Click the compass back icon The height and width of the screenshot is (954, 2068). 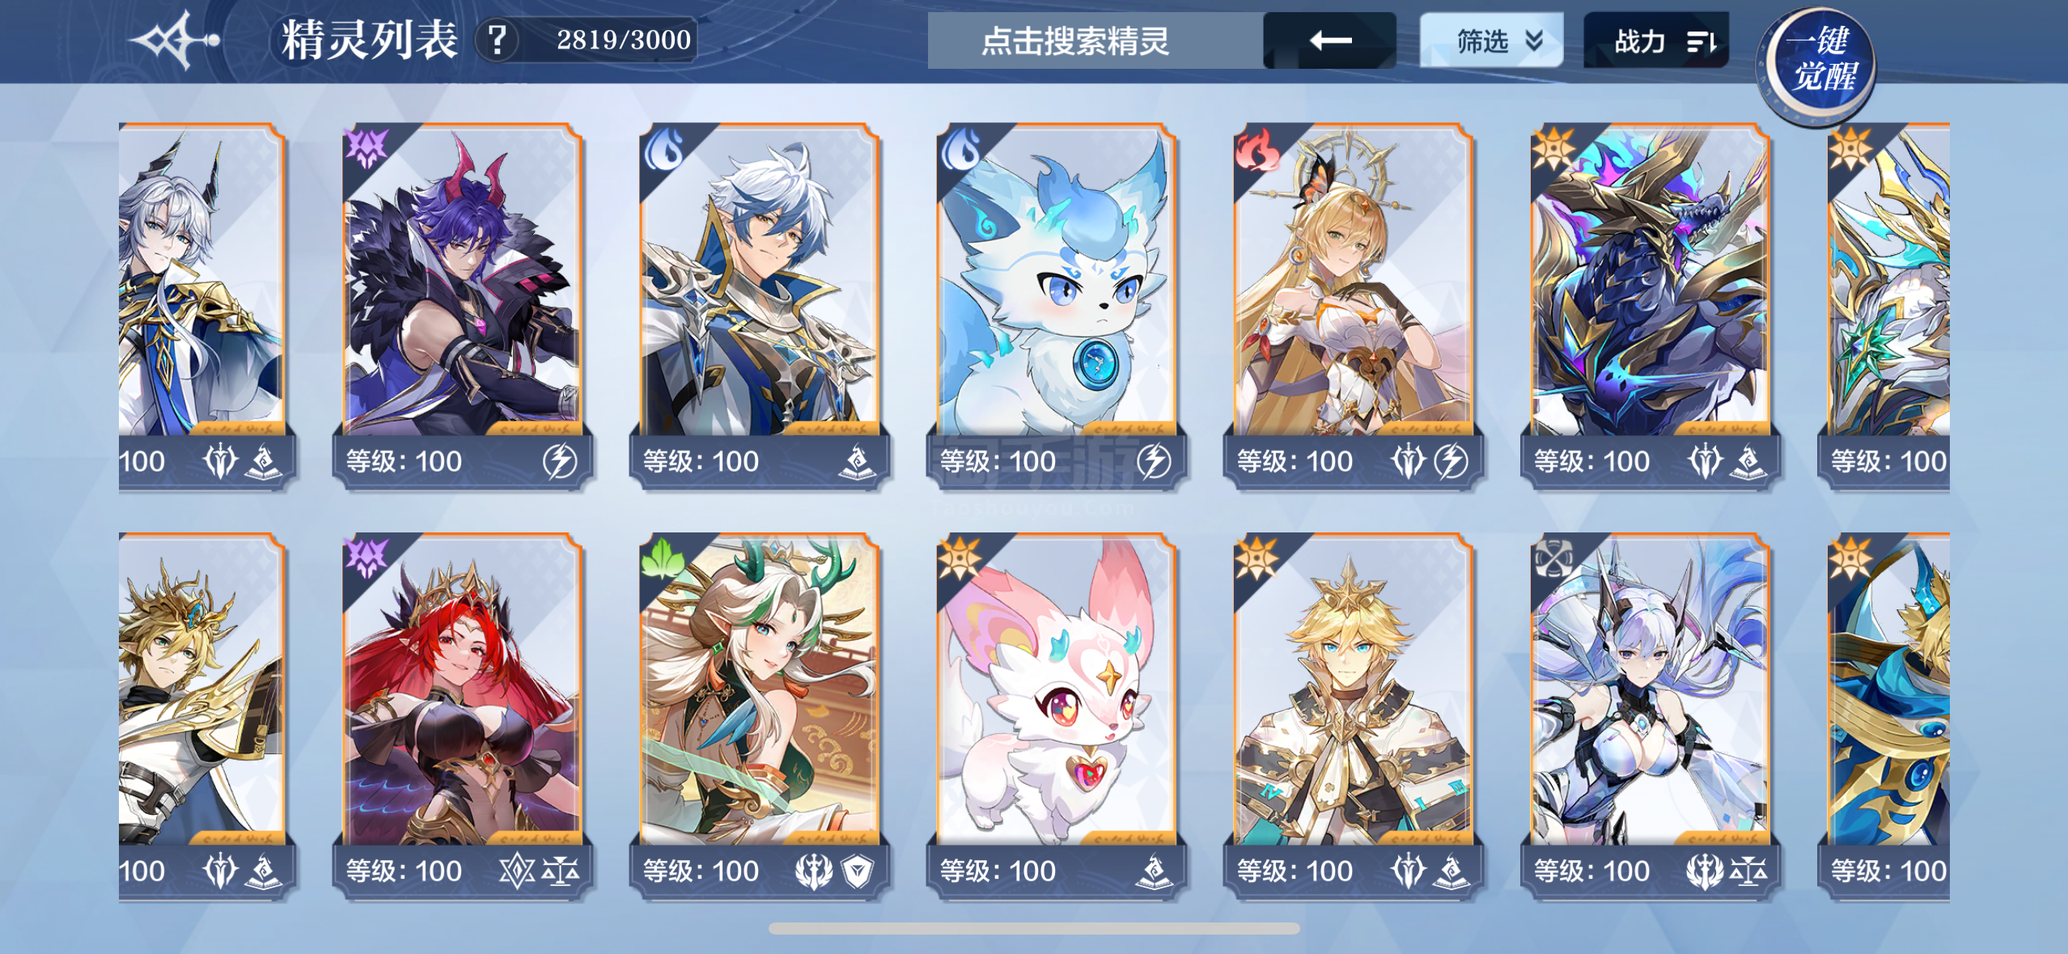click(174, 40)
